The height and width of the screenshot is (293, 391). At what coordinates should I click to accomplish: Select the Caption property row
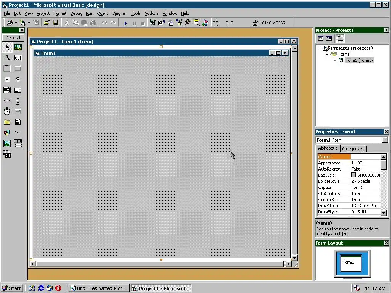pos(349,187)
